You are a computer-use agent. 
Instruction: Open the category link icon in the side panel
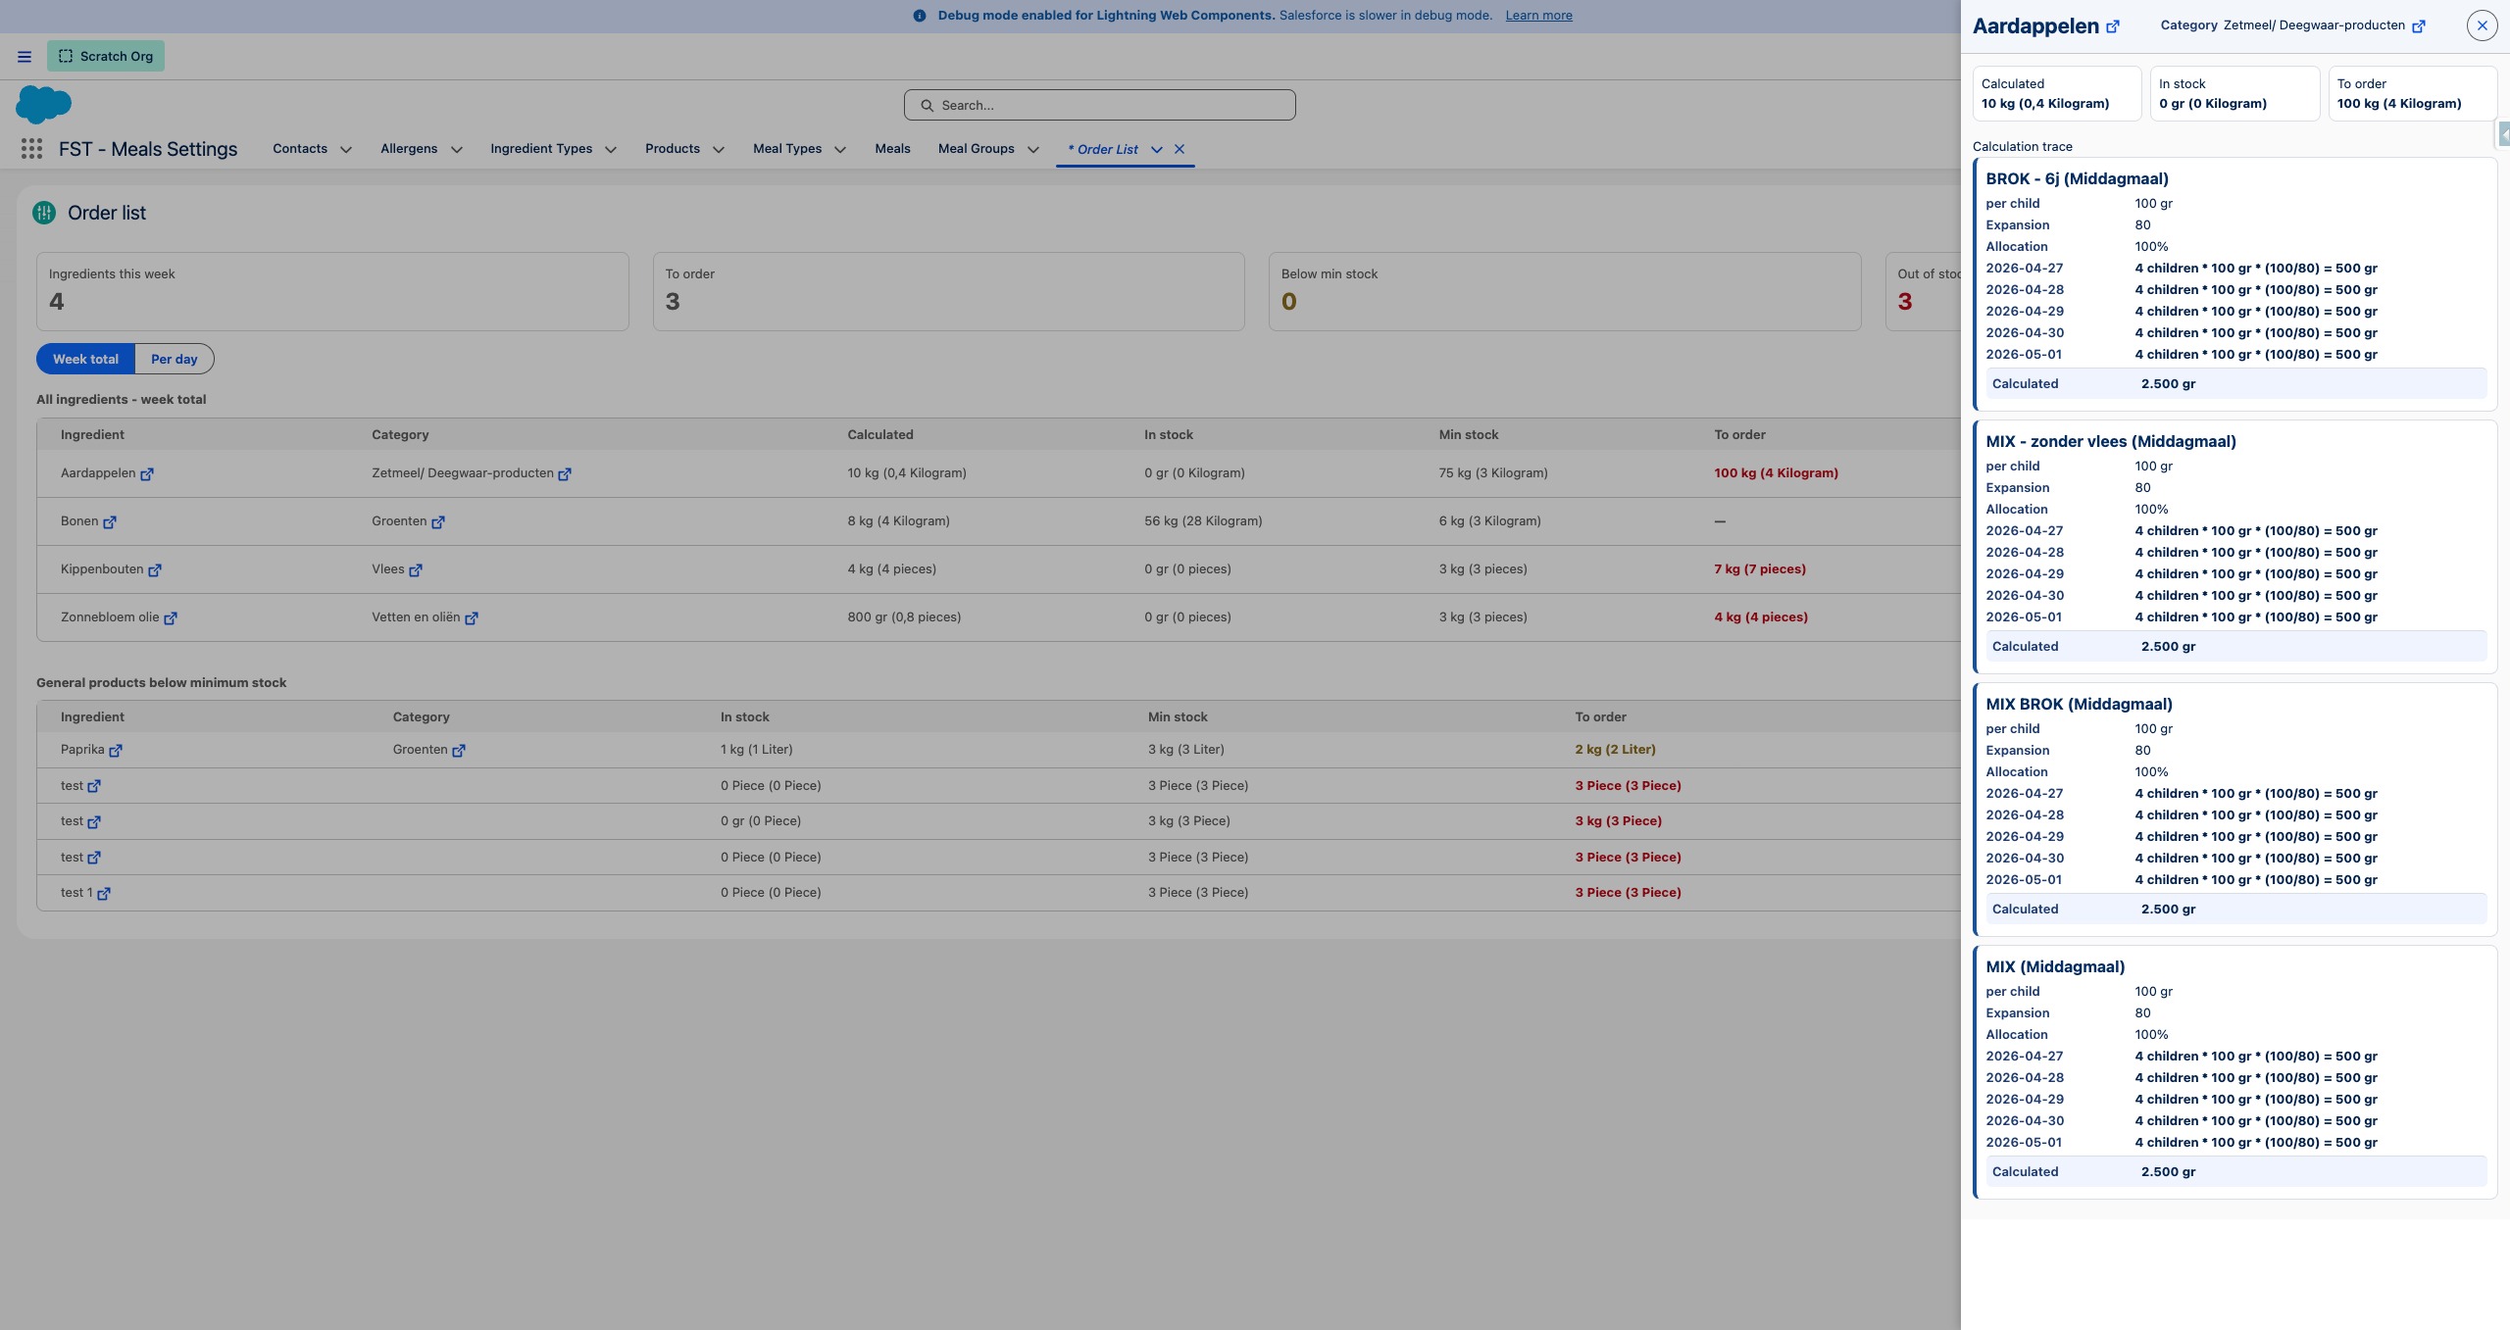click(x=2419, y=26)
